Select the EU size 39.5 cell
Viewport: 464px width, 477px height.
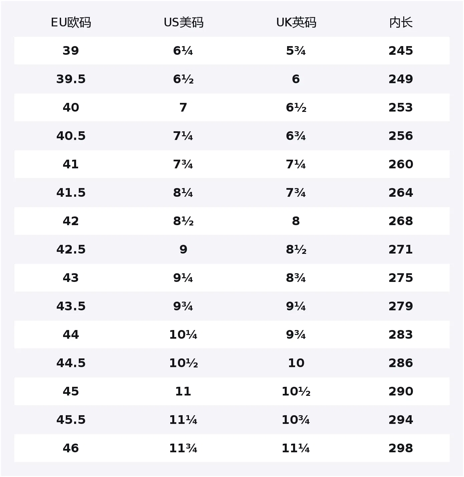[x=71, y=79]
